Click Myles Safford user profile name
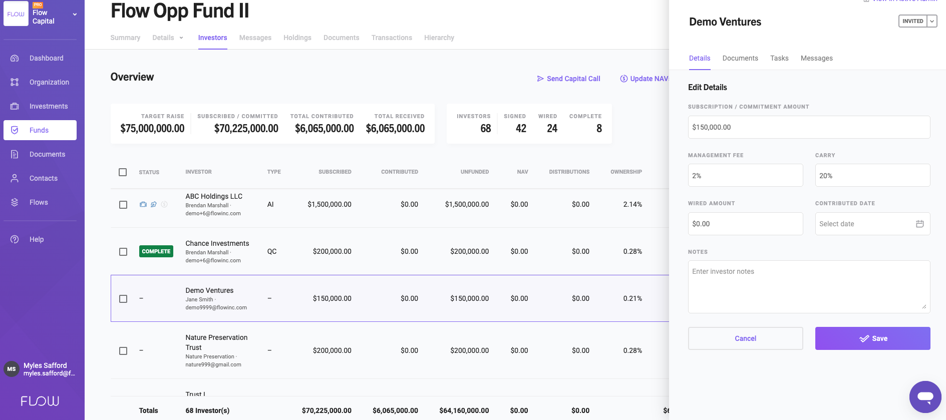The width and height of the screenshot is (946, 420). [x=45, y=365]
